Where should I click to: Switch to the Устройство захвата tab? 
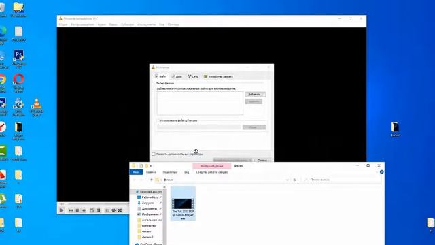click(218, 76)
